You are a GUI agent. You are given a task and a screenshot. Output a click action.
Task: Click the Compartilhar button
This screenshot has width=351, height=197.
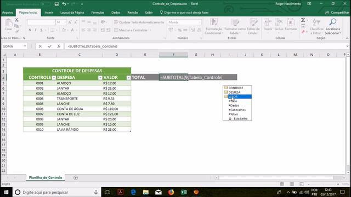(337, 13)
